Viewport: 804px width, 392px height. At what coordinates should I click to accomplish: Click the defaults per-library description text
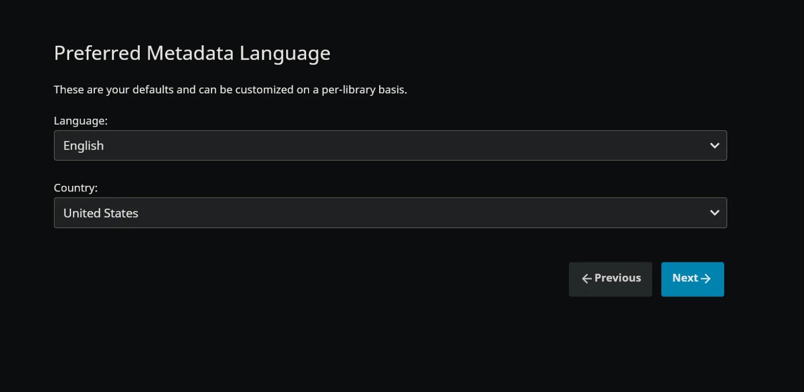[230, 90]
